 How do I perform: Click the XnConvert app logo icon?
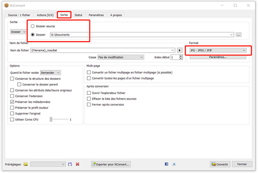[6, 6]
